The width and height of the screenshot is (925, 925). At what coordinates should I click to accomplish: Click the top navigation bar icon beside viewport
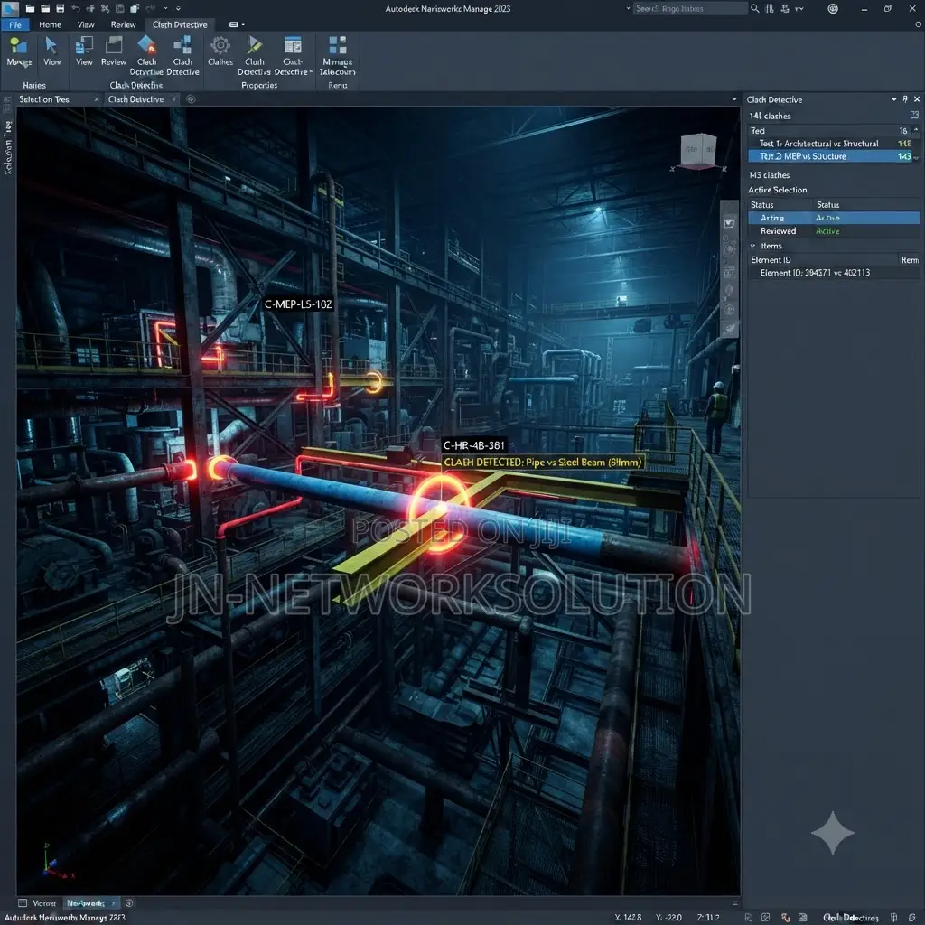click(x=729, y=223)
